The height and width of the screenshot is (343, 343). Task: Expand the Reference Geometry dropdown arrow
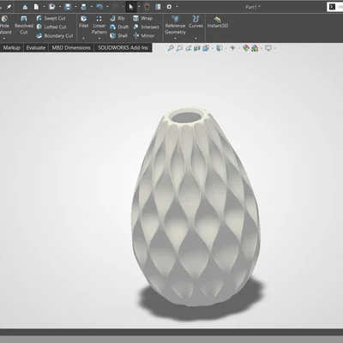point(175,39)
